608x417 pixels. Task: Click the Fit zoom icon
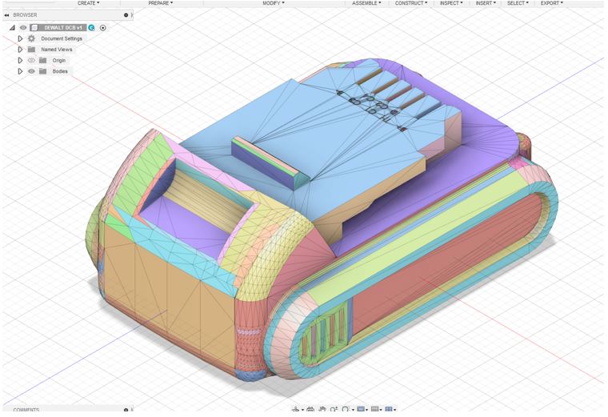pyautogui.click(x=346, y=410)
